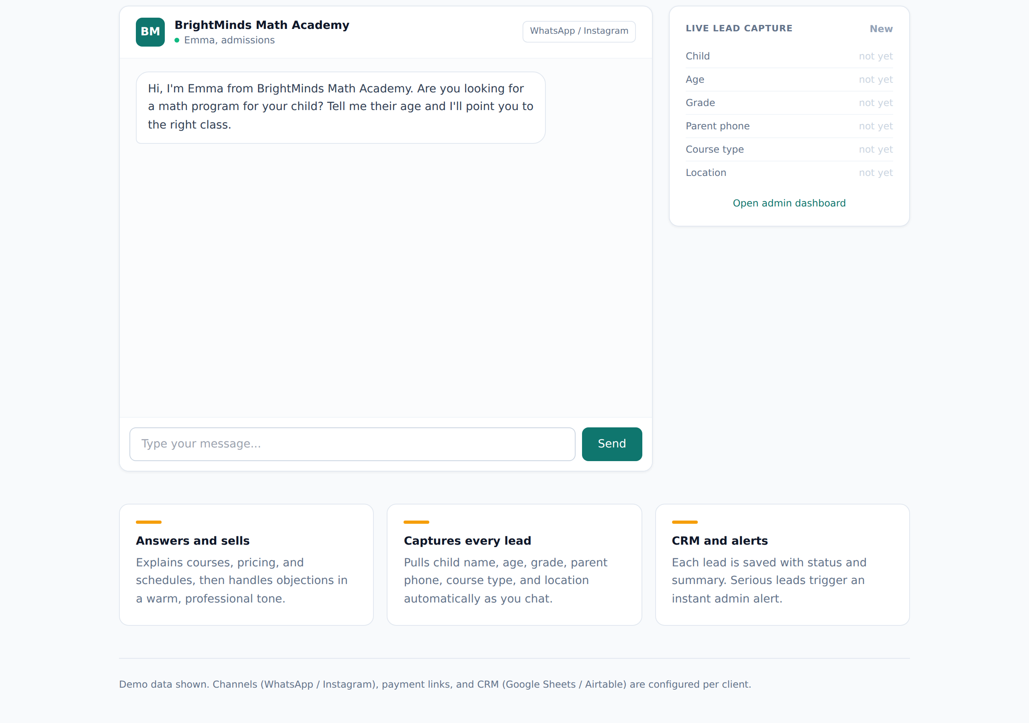1029x723 pixels.
Task: Click the BrightMinds Math Academy title
Action: coord(262,25)
